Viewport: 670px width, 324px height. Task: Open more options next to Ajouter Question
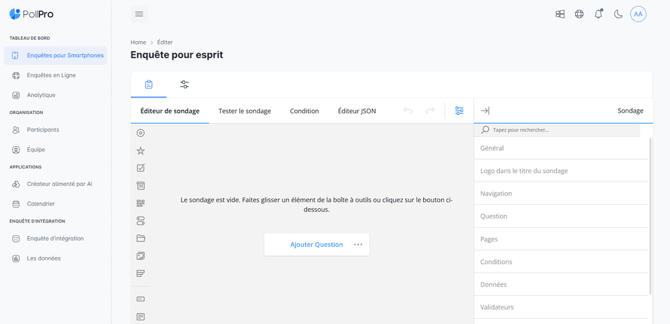[x=358, y=245]
